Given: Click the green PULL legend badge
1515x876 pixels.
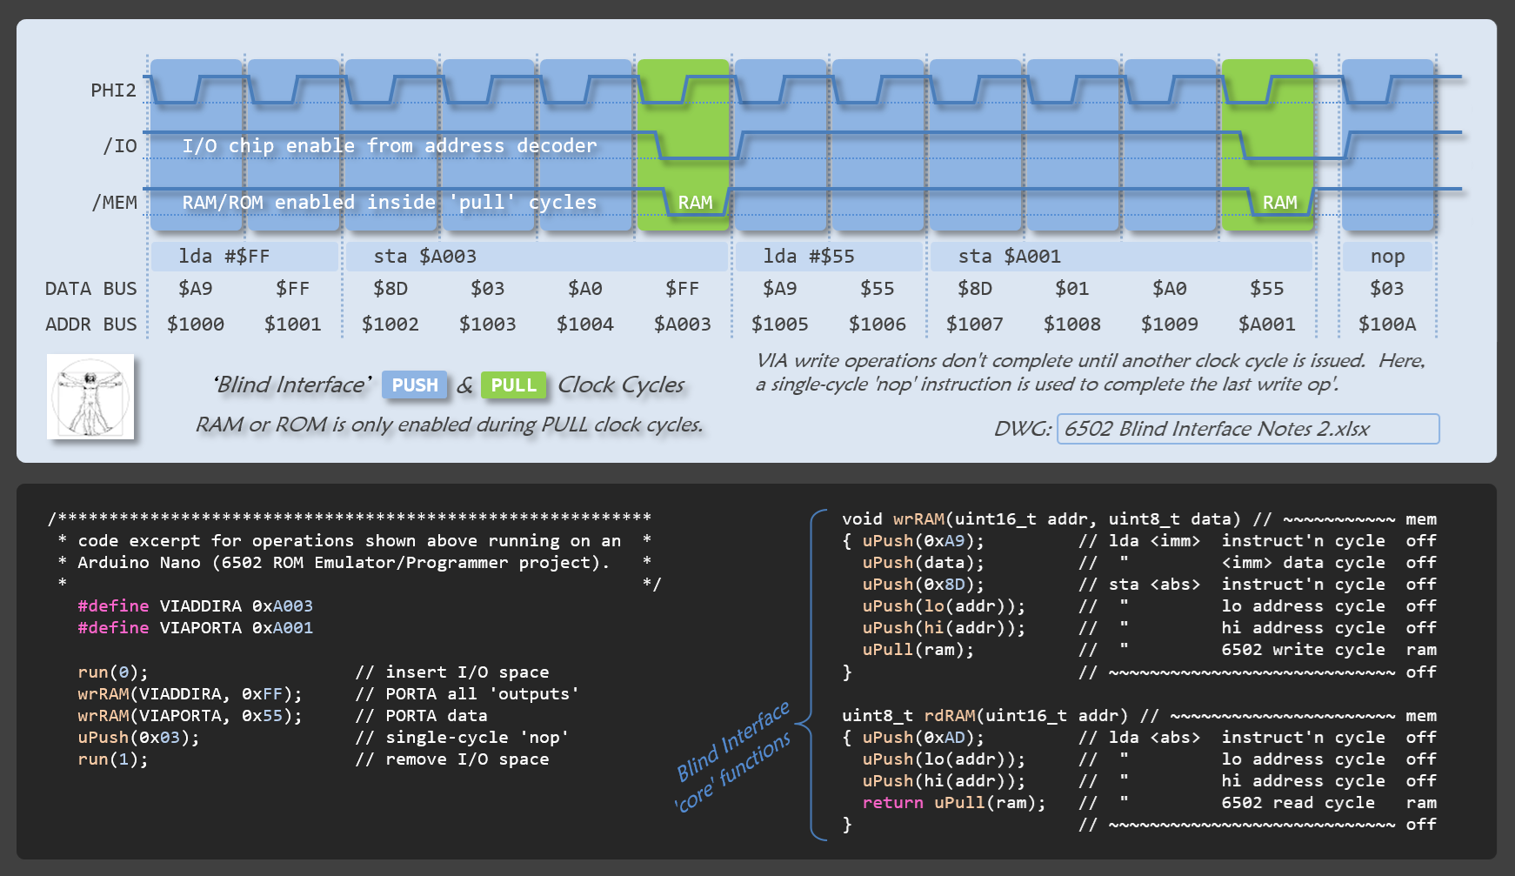Looking at the screenshot, I should pos(513,385).
